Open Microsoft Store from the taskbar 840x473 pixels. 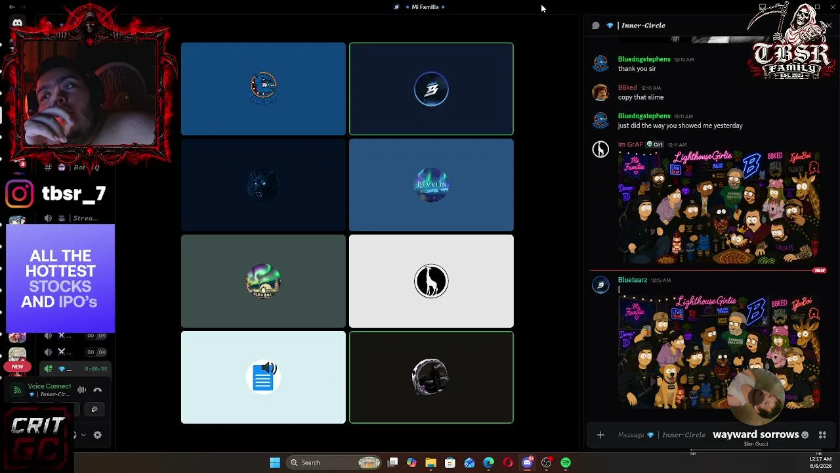[x=450, y=462]
